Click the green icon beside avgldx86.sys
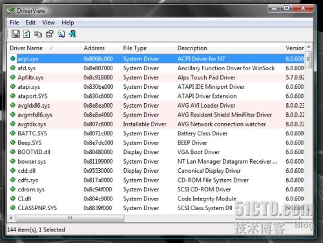323x243 pixels. [13, 105]
